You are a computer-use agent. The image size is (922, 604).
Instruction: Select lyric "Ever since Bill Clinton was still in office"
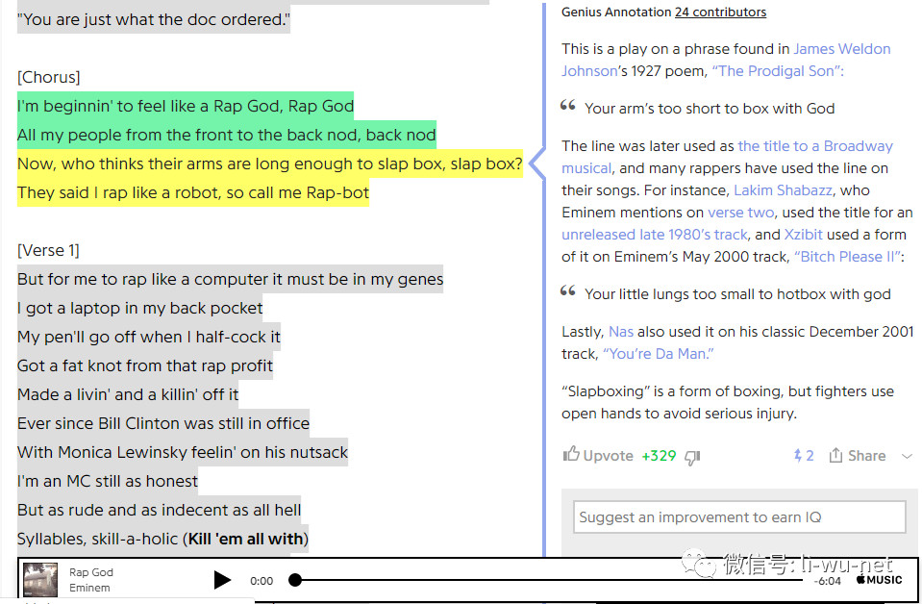click(x=163, y=423)
